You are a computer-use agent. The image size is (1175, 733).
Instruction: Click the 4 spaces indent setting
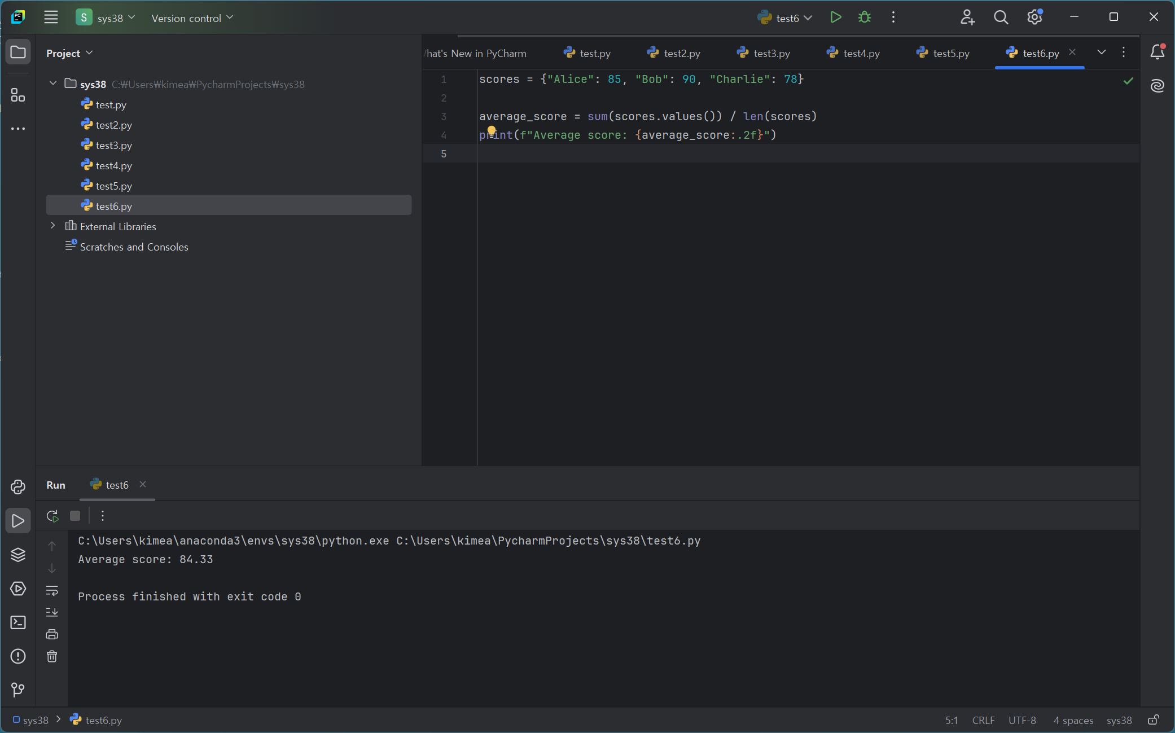[1073, 720]
